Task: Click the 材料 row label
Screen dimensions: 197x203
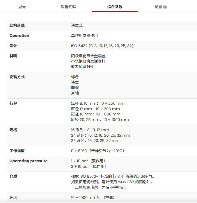Action: pos(13,56)
